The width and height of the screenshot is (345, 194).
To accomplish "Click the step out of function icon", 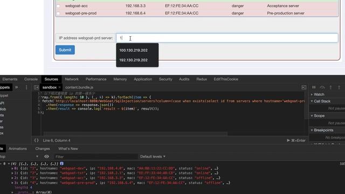I will pyautogui.click(x=339, y=87).
